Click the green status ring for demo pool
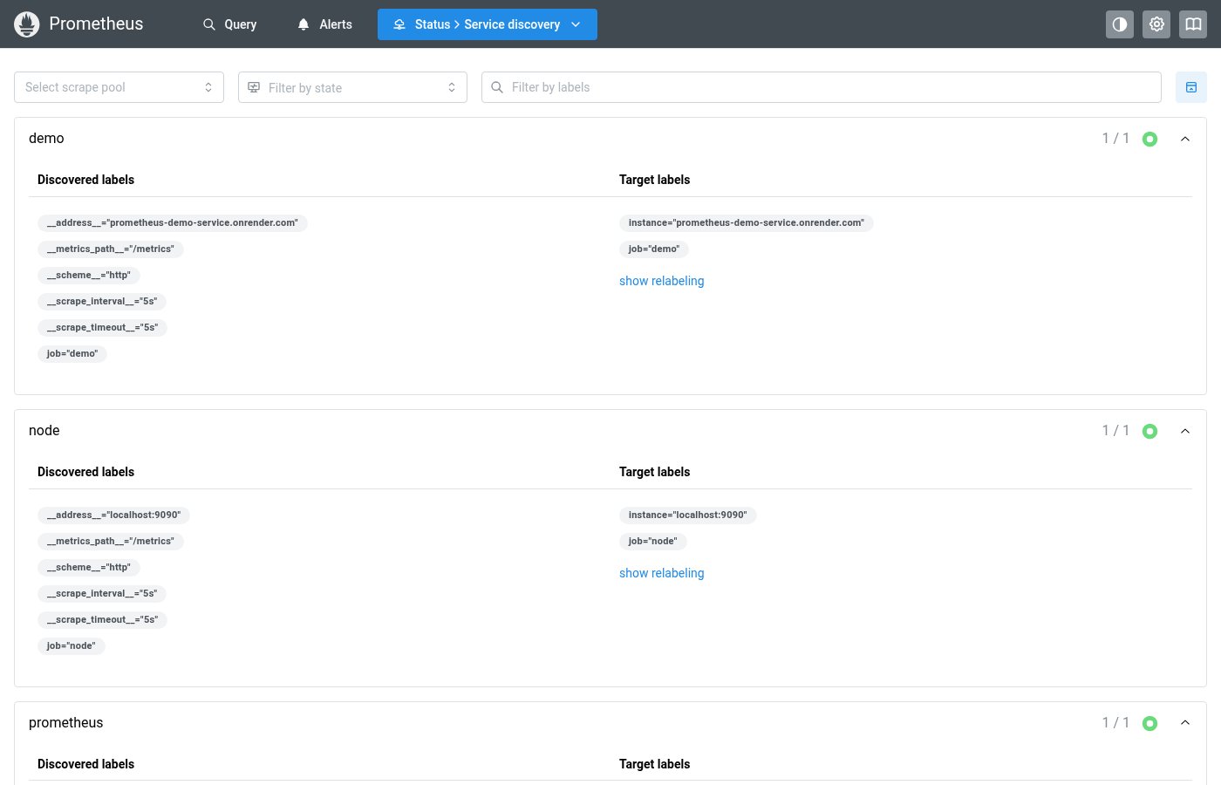This screenshot has height=785, width=1221. click(x=1149, y=139)
